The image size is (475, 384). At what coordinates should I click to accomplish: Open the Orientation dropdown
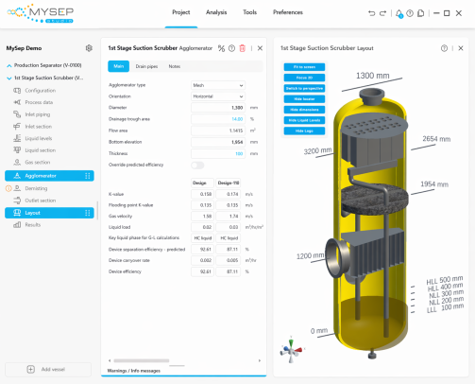pos(218,96)
